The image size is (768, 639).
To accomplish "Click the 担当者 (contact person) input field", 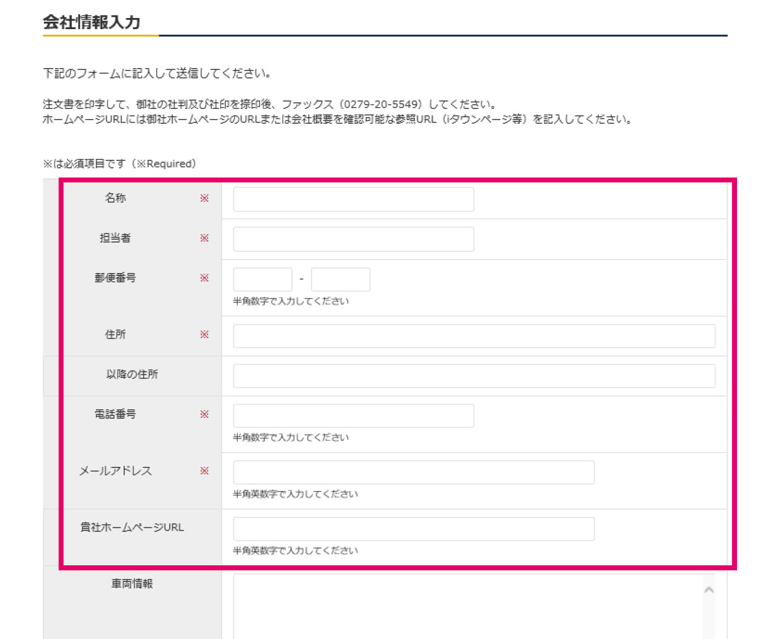I will 353,238.
